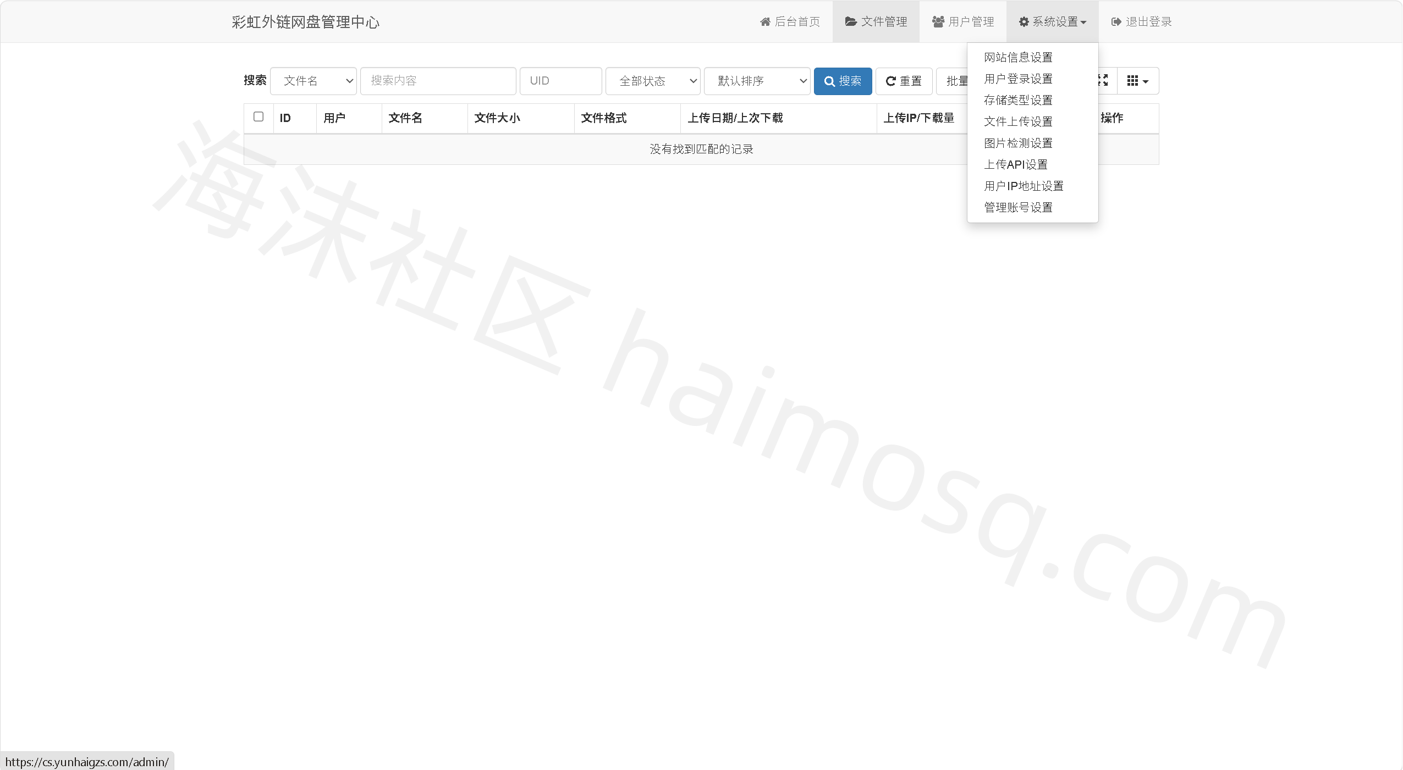Focus the 搜索内容 input field
1403x770 pixels.
pyautogui.click(x=438, y=81)
